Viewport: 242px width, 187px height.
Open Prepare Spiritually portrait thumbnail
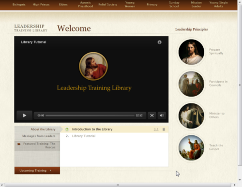click(191, 52)
